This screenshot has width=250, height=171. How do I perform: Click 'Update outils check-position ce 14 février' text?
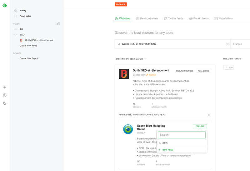(x=156, y=94)
